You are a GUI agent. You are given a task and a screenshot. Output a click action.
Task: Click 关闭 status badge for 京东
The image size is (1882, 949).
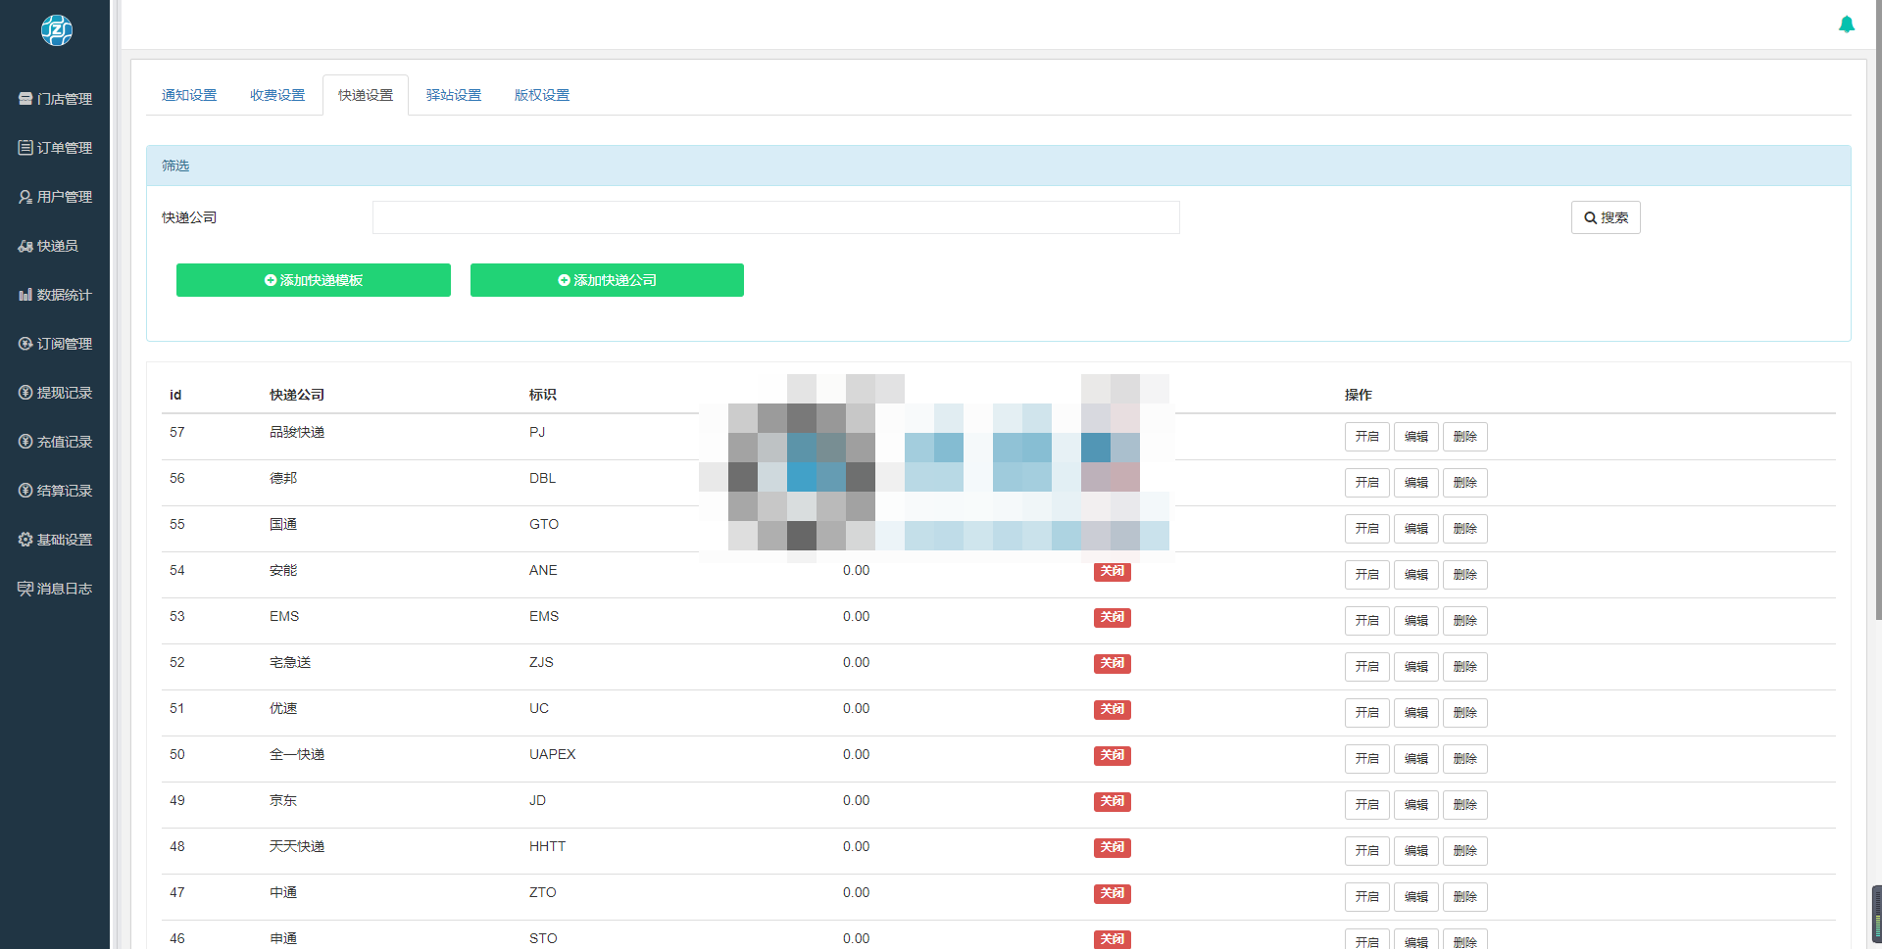pos(1113,802)
